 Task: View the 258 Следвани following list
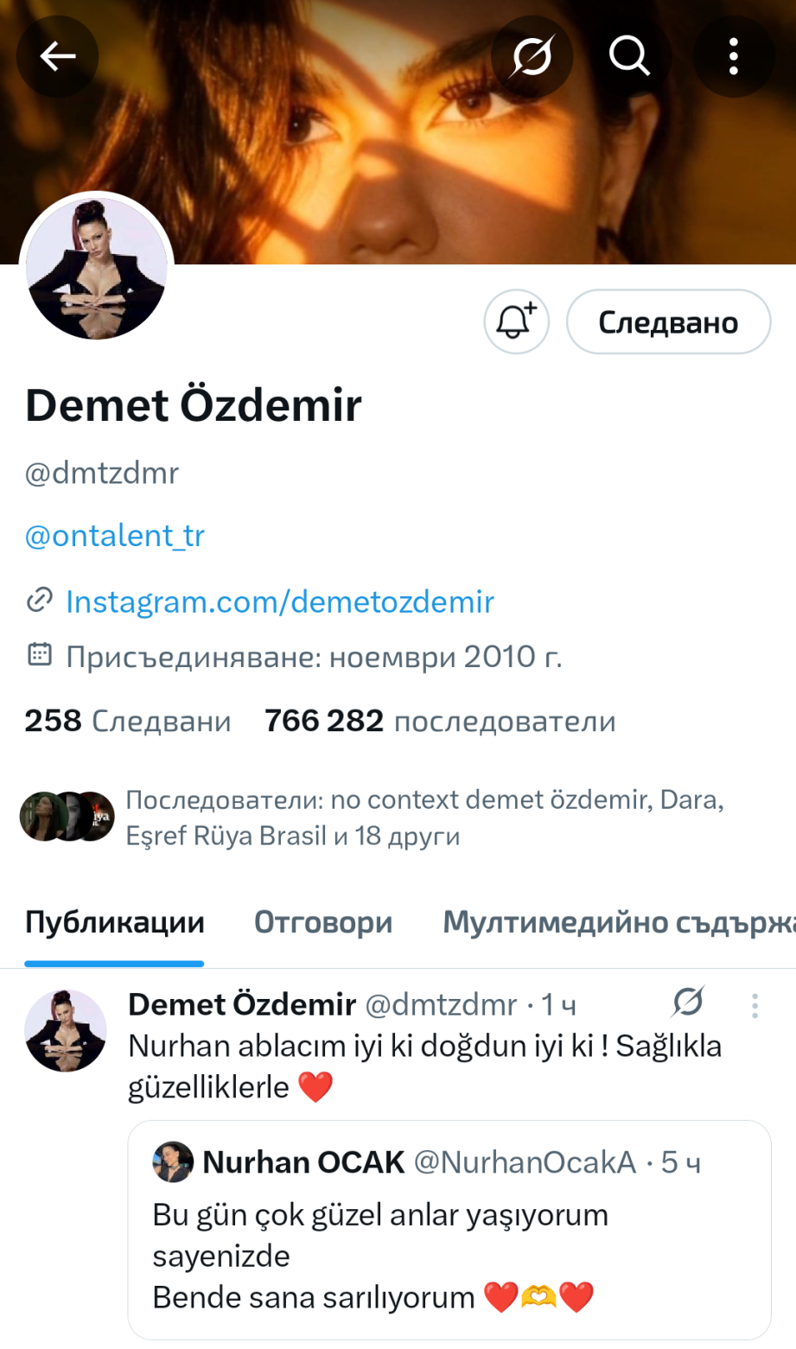point(128,721)
